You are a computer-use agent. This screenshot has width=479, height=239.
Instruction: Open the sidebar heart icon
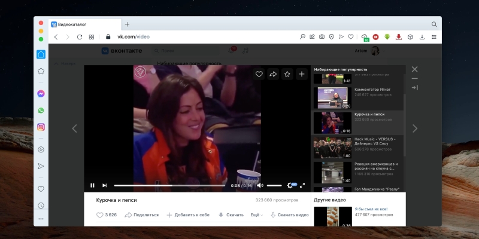41,189
